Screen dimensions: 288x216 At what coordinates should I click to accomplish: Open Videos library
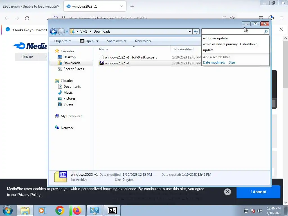(x=68, y=104)
